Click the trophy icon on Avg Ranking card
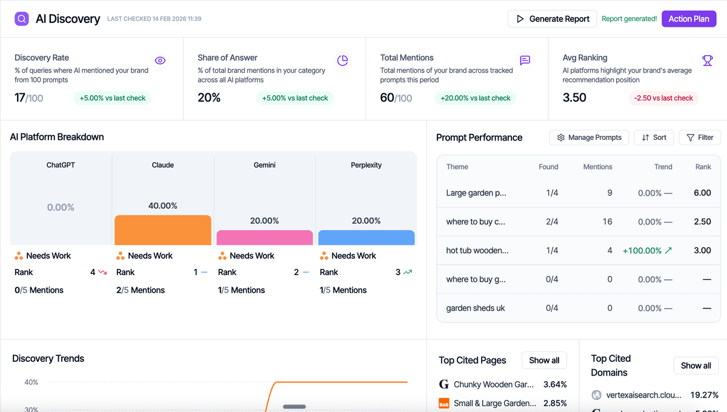Screen dimensions: 727x412 tap(708, 61)
